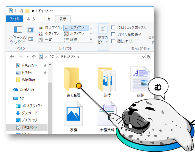
Task: Choose 大アイコン layout
Action: [76, 28]
